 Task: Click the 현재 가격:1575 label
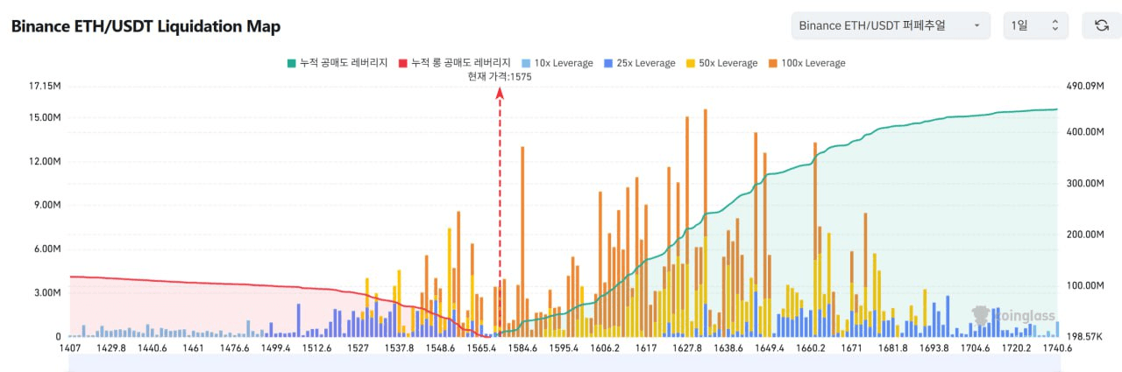click(x=500, y=77)
